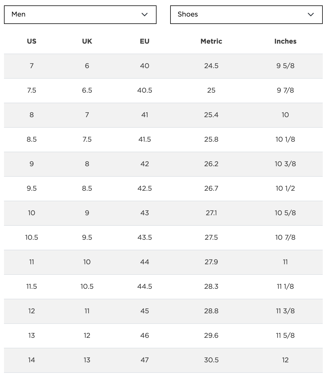Select the EU size 40.5 cell
This screenshot has width=329, height=382.
pos(145,90)
